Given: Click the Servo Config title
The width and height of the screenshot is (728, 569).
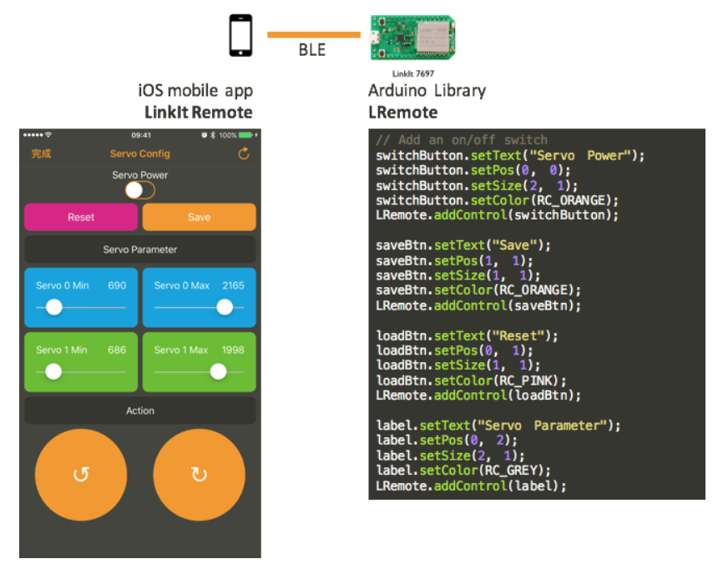Looking at the screenshot, I should (x=139, y=154).
